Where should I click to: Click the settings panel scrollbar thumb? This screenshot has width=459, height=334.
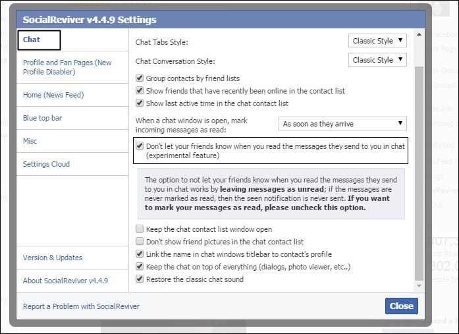419,173
